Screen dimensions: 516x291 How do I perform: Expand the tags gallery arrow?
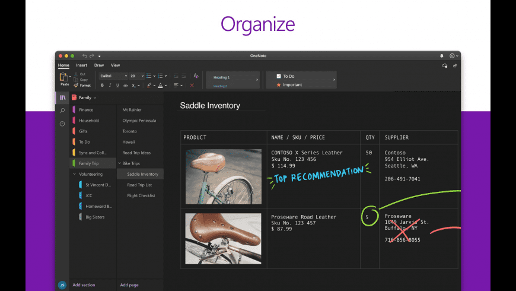click(334, 80)
